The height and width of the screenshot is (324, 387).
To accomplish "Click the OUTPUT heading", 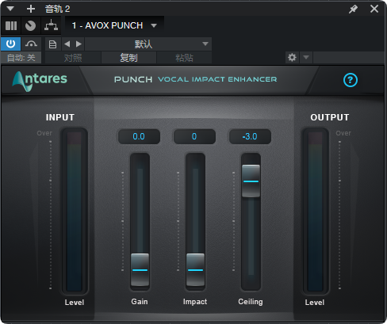I will click(330, 117).
